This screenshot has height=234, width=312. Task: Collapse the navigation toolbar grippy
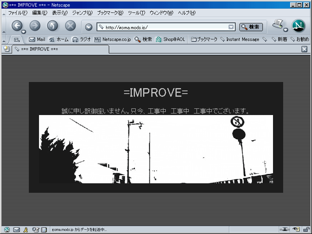point(4,26)
